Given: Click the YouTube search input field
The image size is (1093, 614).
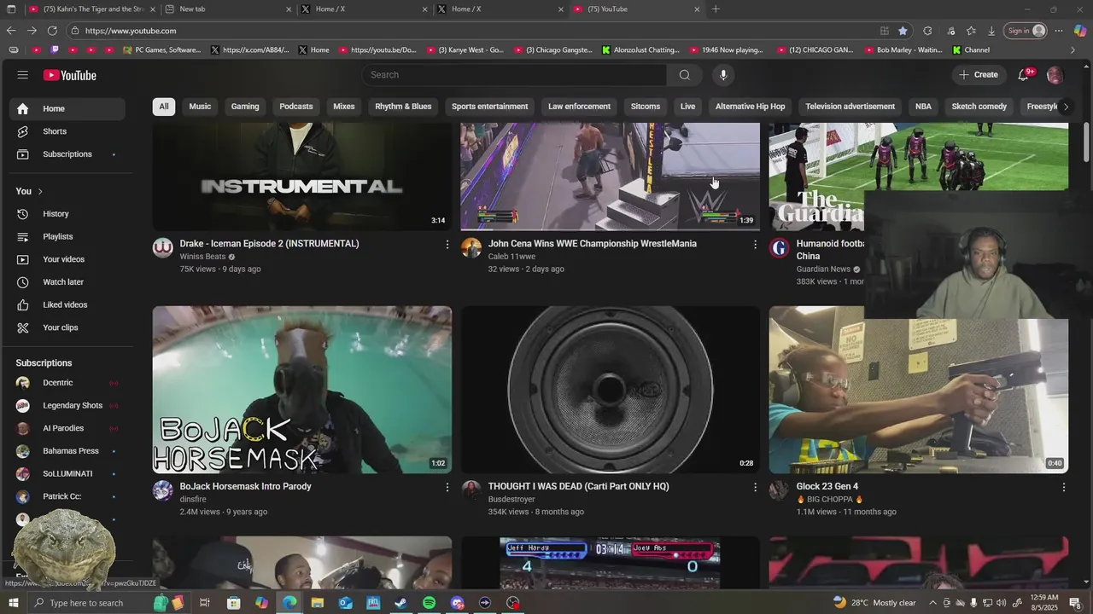Looking at the screenshot, I should tap(514, 75).
